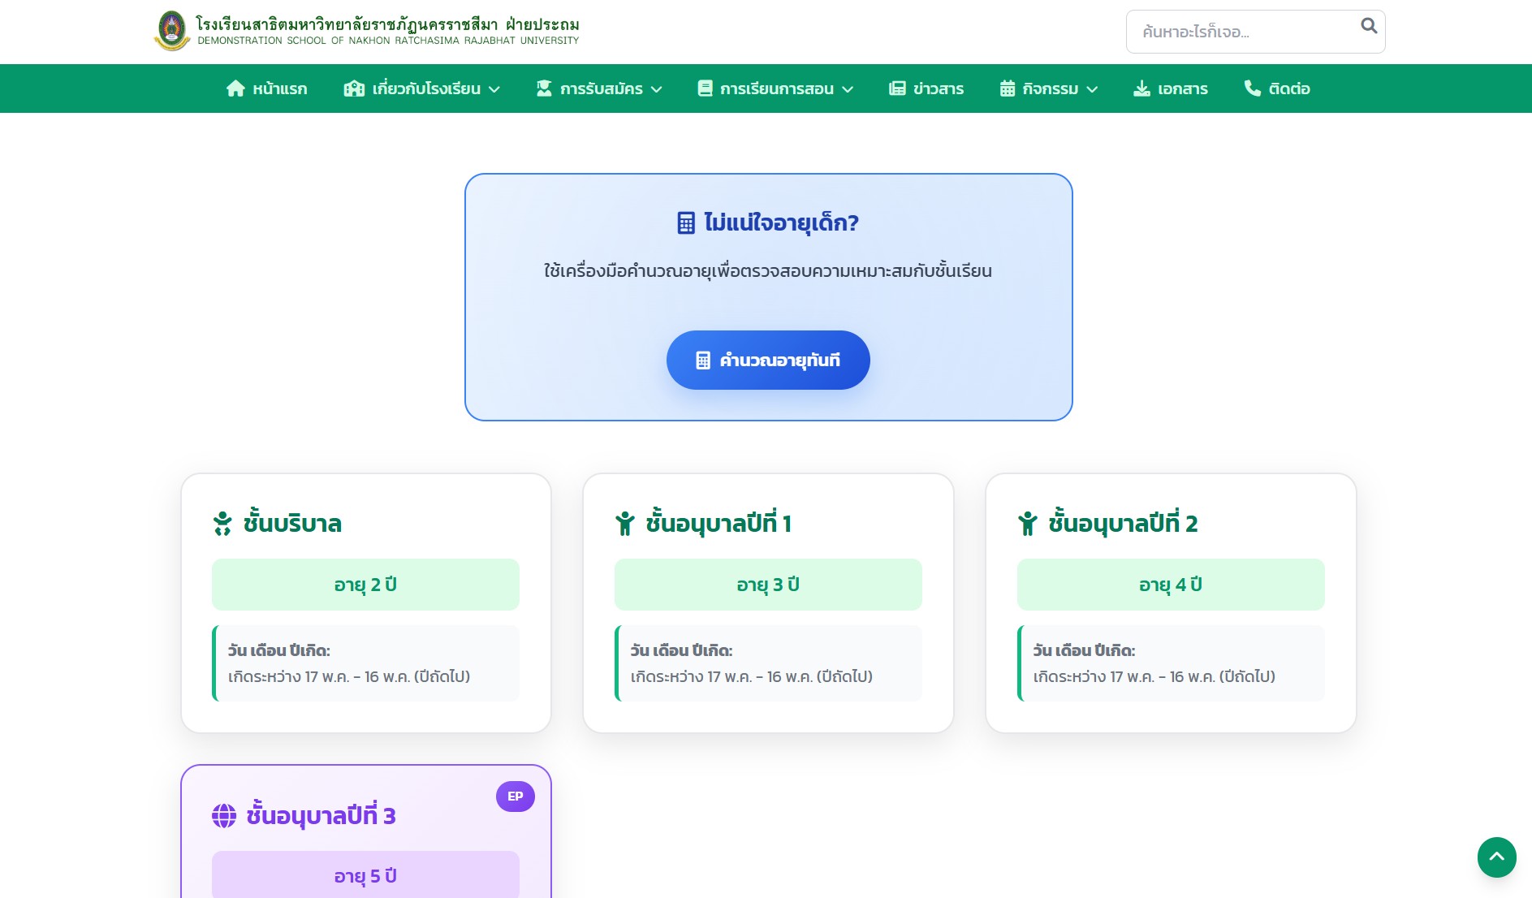1532x898 pixels.
Task: Expand the การรับสมัคร dropdown menu
Action: pyautogui.click(x=599, y=89)
